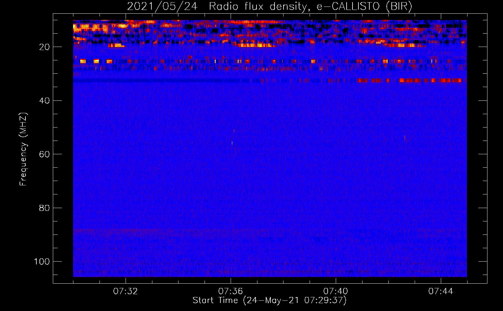This screenshot has height=311, width=503.
Task: Click the 100 frequency tick label
Action: pos(42,262)
